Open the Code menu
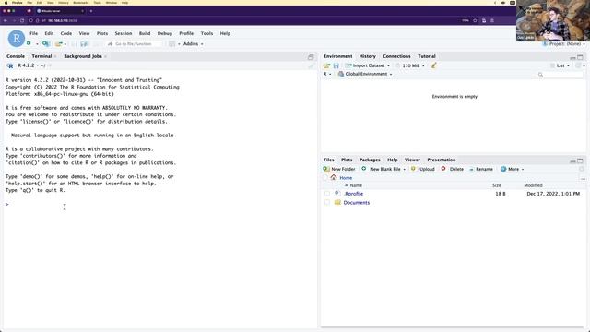The image size is (590, 332). (65, 33)
